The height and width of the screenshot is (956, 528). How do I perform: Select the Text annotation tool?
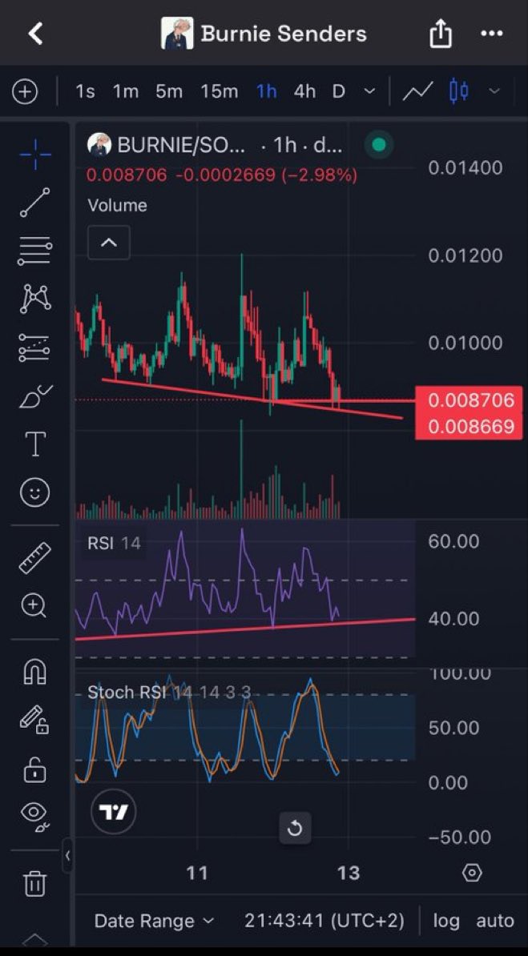pyautogui.click(x=35, y=444)
